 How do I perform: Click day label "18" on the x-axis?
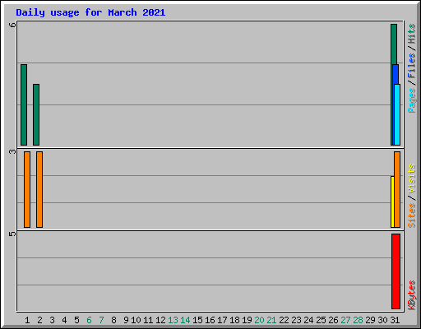coord(234,320)
